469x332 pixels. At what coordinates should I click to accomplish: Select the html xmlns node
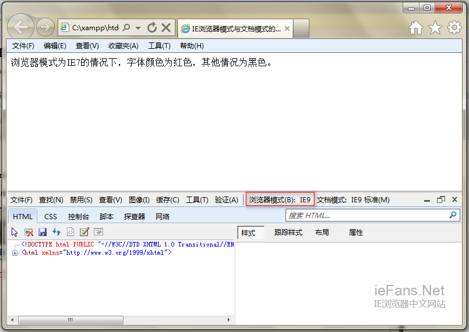pos(97,253)
